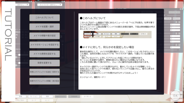Open the top-left panel character selection dropdown
Screen dimensions: 184x103
click(x=22, y=5)
